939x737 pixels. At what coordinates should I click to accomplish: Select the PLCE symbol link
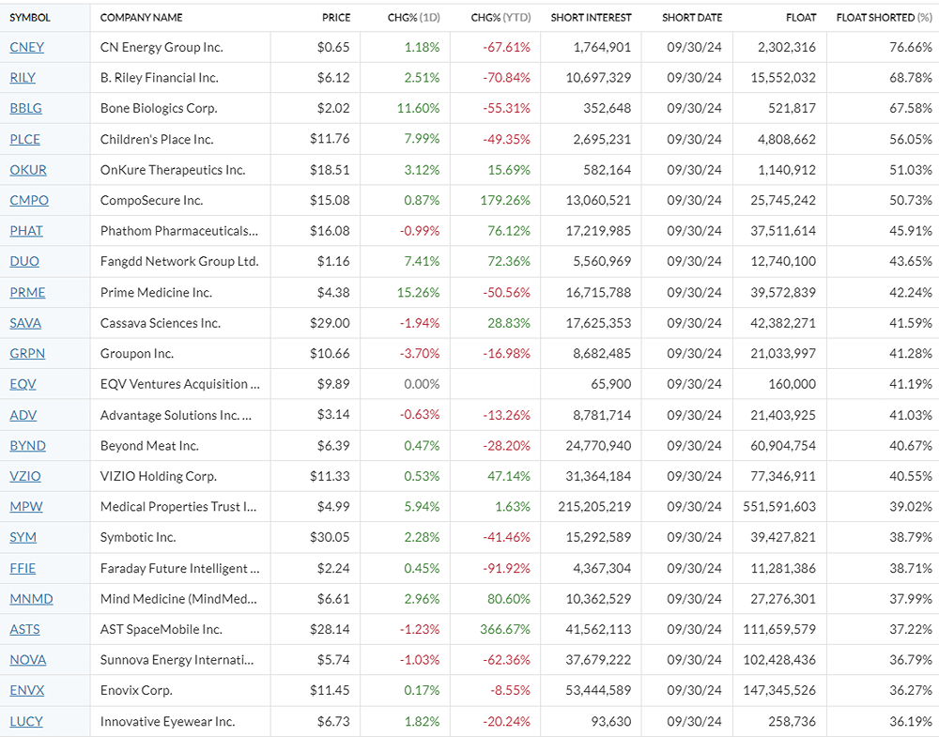click(25, 139)
